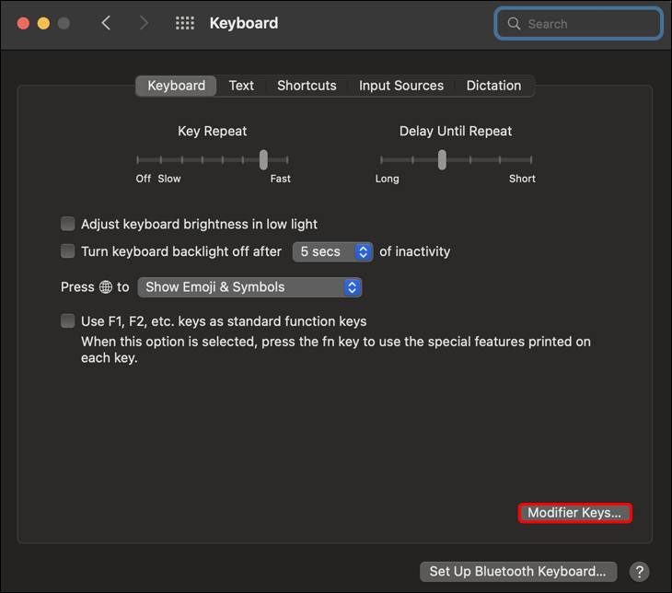
Task: Show all preferences grid icon
Action: pyautogui.click(x=185, y=23)
